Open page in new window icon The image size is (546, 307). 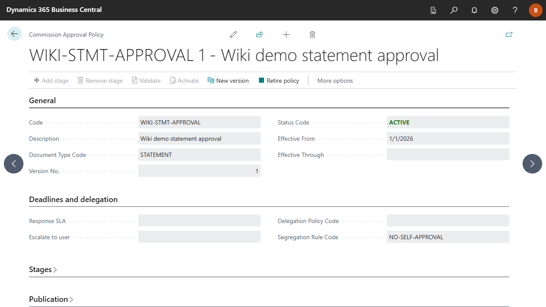tap(509, 35)
